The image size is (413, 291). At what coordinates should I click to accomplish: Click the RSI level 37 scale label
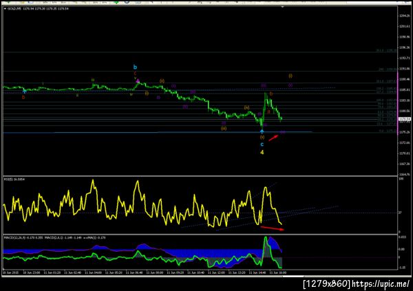click(400, 213)
